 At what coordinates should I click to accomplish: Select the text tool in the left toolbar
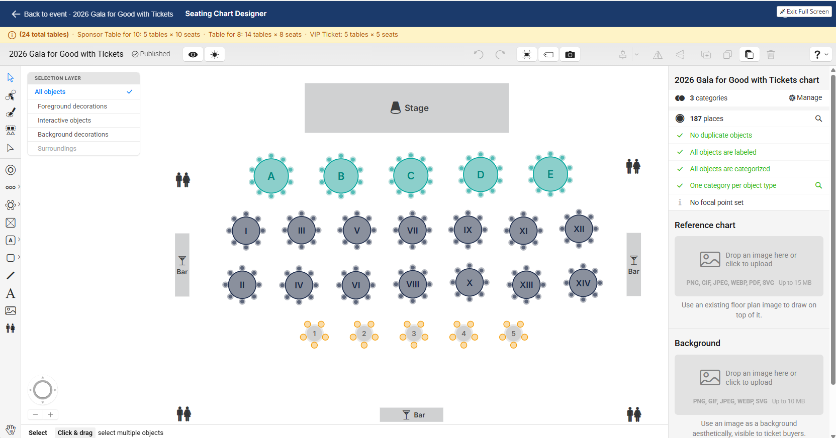click(x=11, y=293)
